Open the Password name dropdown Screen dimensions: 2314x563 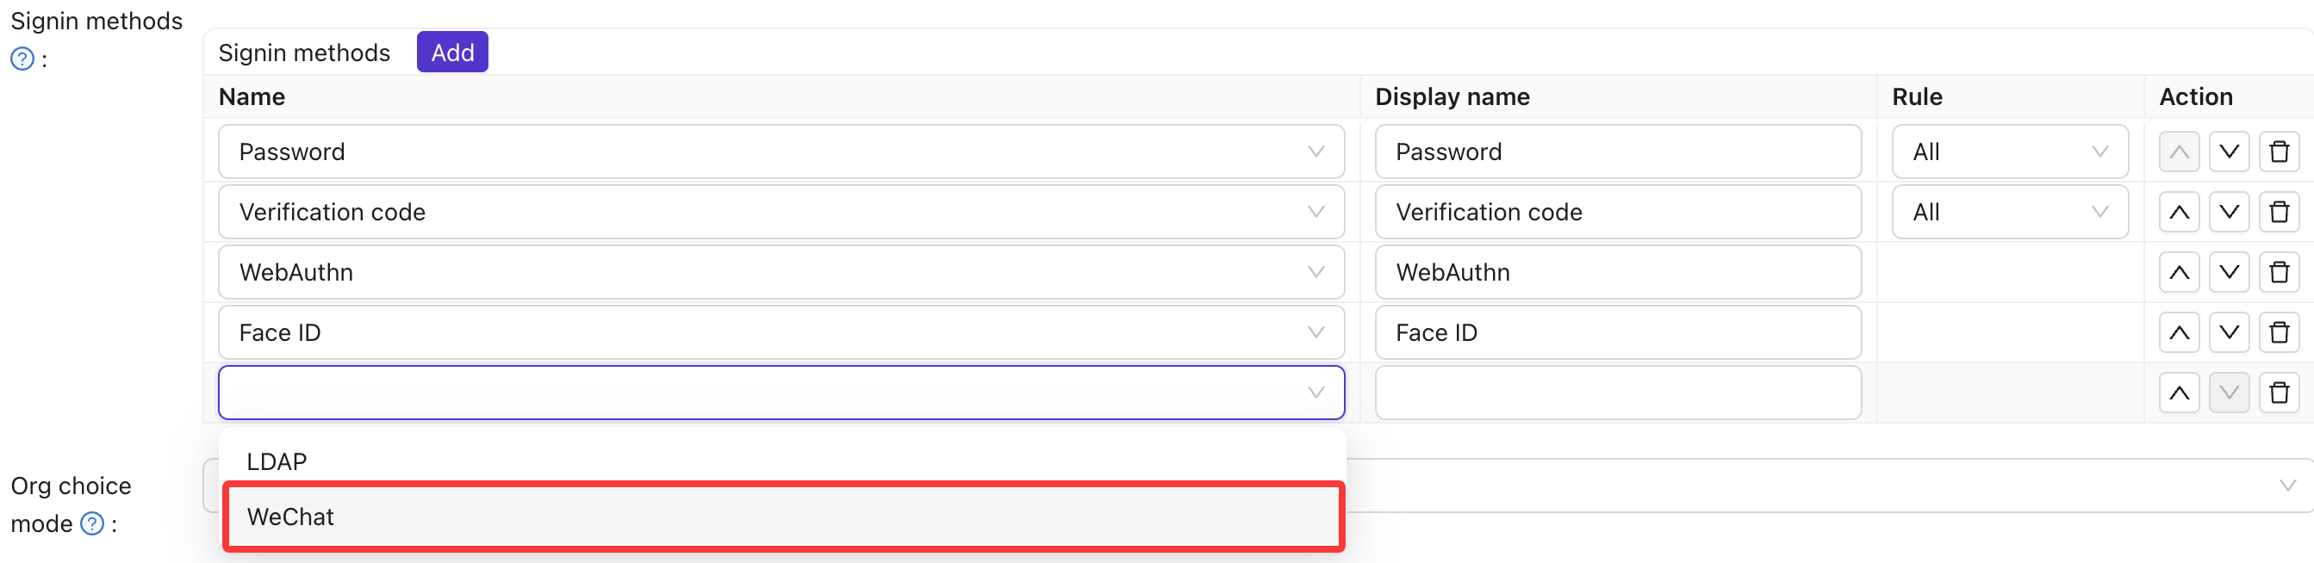[x=781, y=152]
